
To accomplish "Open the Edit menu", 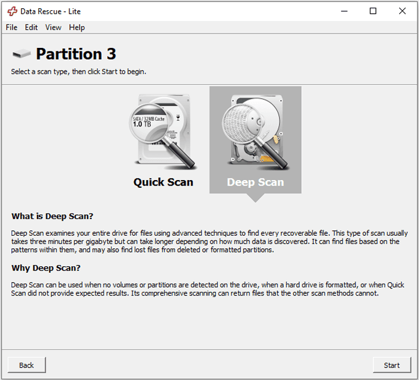I will pyautogui.click(x=31, y=28).
